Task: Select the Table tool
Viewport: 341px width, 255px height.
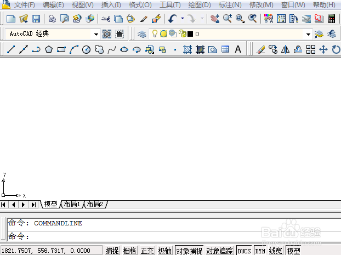Action: pos(225,49)
